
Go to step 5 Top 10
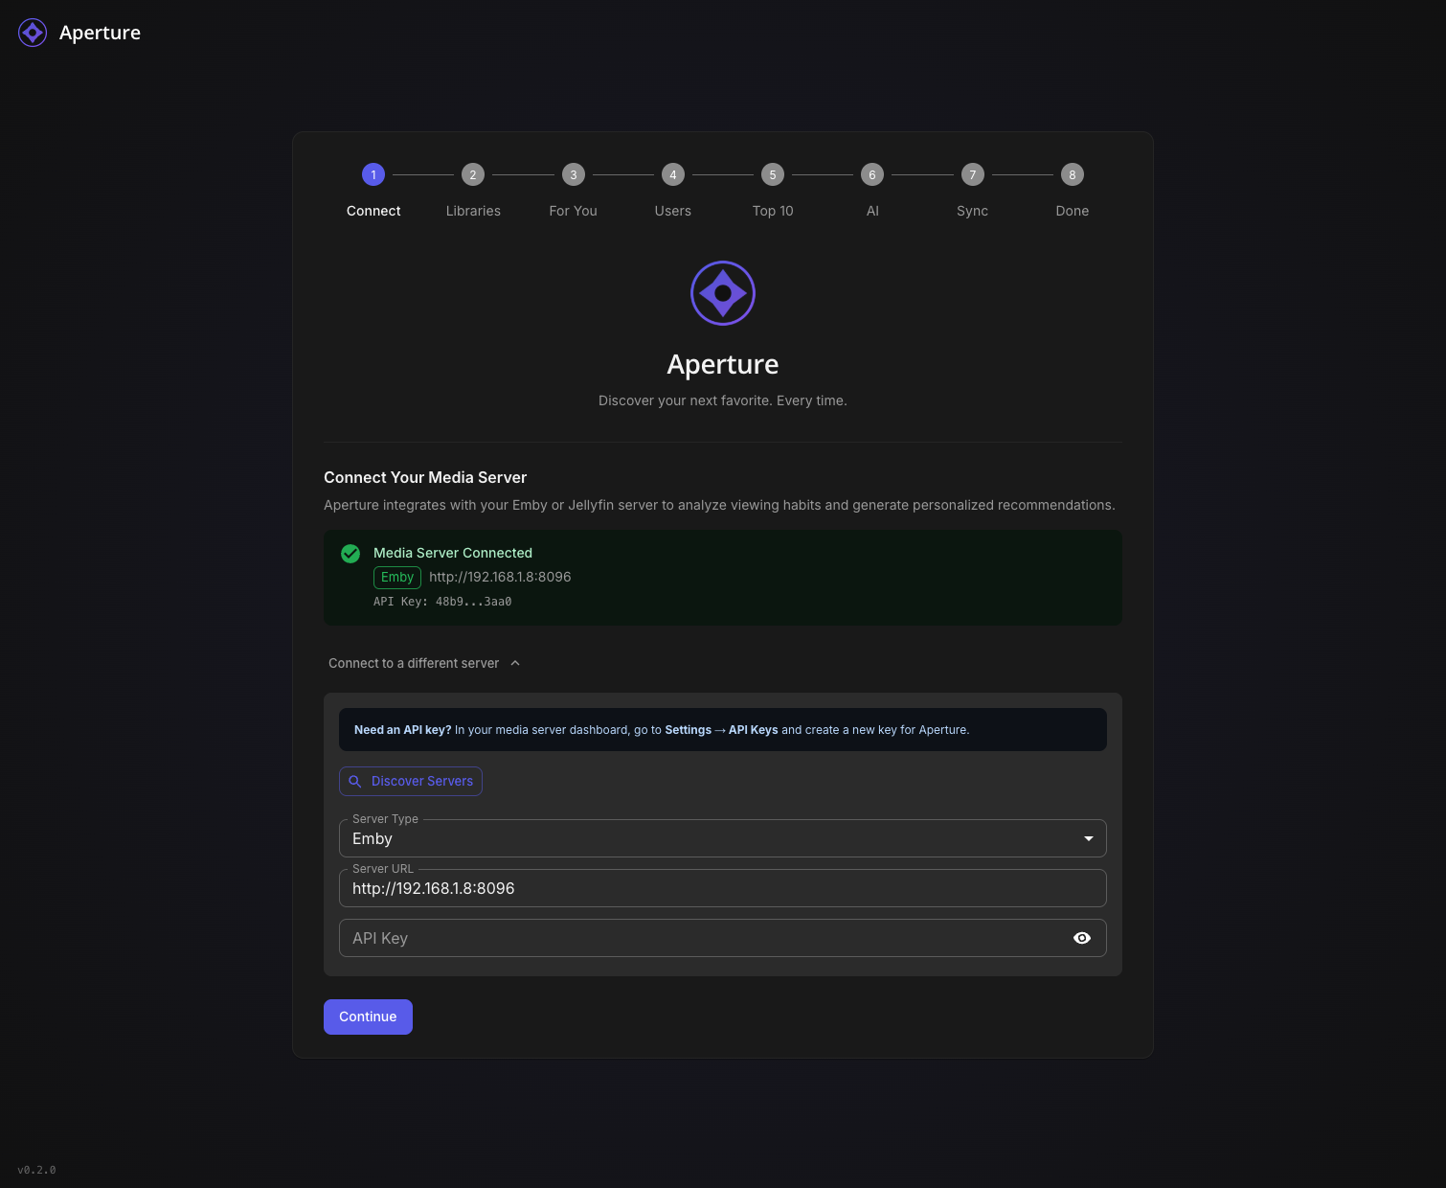pyautogui.click(x=773, y=190)
